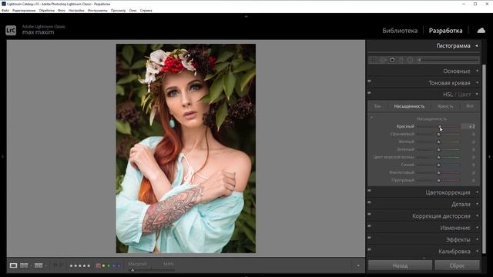The height and width of the screenshot is (277, 493).
Task: Switch to the Тон HSL tab
Action: (377, 106)
